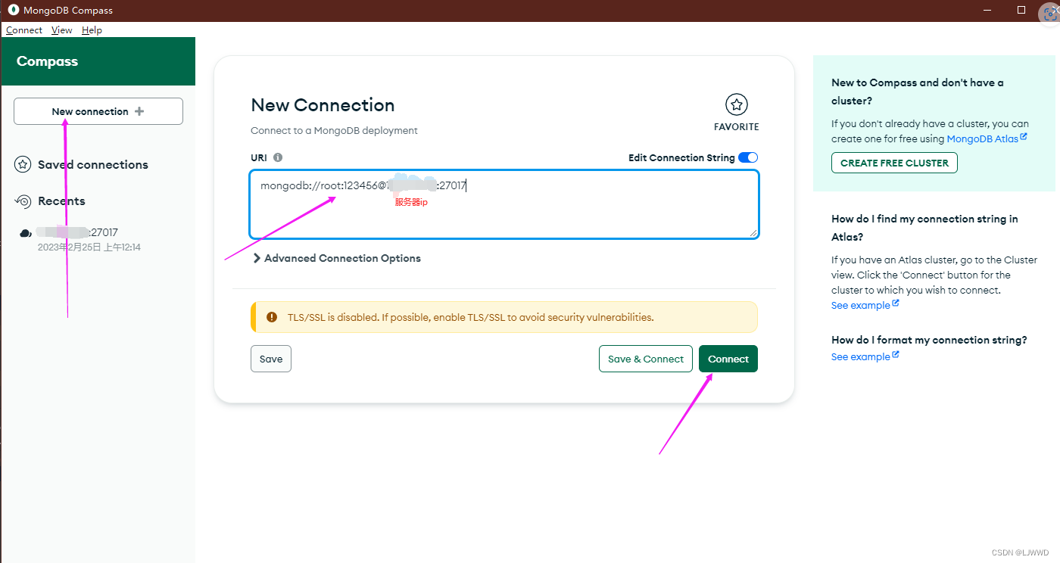Minimize the MongoDB Compass window

987,11
